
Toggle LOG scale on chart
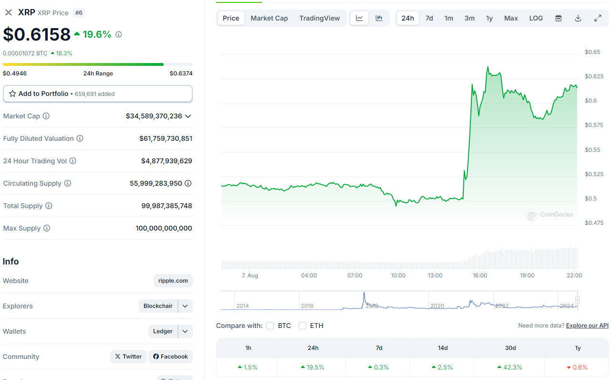point(536,18)
